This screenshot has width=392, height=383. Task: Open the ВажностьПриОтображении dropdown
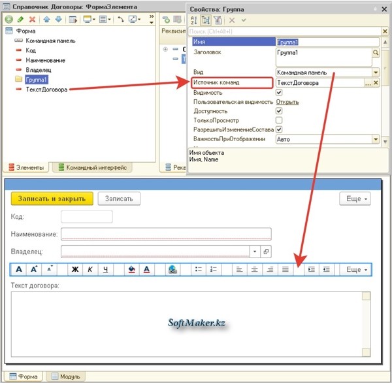tap(376, 139)
